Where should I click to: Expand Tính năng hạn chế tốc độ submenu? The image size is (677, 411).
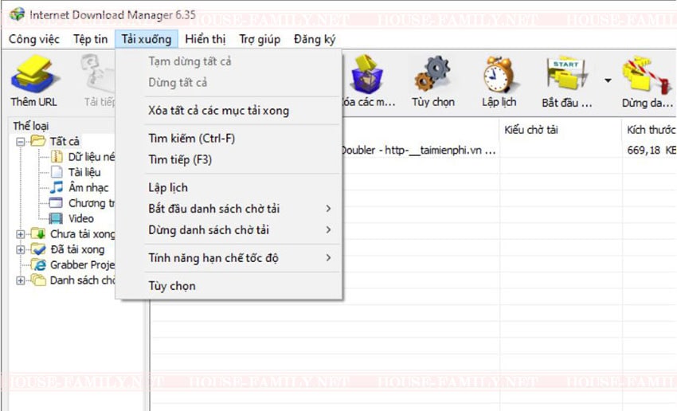point(329,258)
